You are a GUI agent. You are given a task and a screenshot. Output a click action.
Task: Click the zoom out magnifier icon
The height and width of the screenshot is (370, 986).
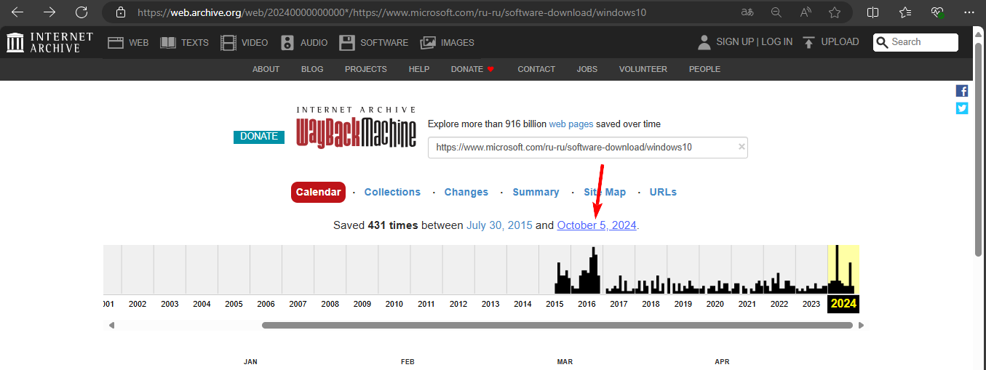pyautogui.click(x=776, y=12)
